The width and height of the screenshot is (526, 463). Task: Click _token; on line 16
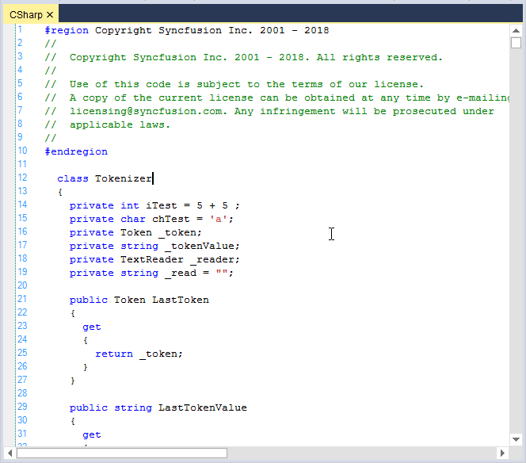click(180, 232)
